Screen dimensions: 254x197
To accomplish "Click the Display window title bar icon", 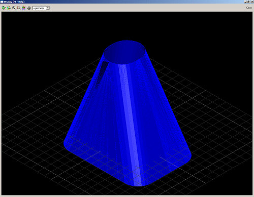I will click(2, 2).
